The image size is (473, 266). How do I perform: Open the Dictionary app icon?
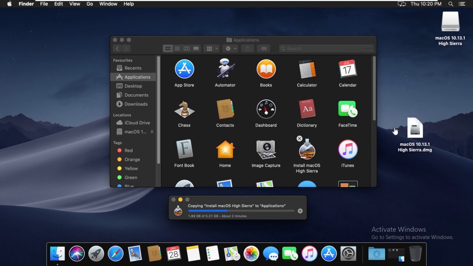point(307,109)
